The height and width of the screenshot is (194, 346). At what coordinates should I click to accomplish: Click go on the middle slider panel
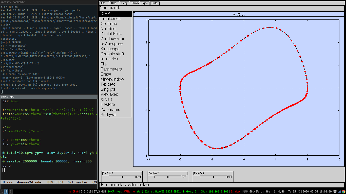coord(184,177)
